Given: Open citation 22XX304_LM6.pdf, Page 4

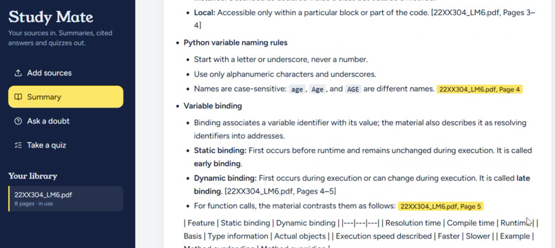Looking at the screenshot, I should tap(479, 89).
